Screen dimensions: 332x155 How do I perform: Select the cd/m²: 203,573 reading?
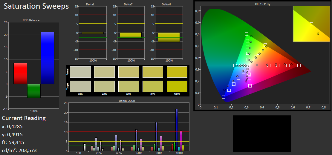[19, 150]
